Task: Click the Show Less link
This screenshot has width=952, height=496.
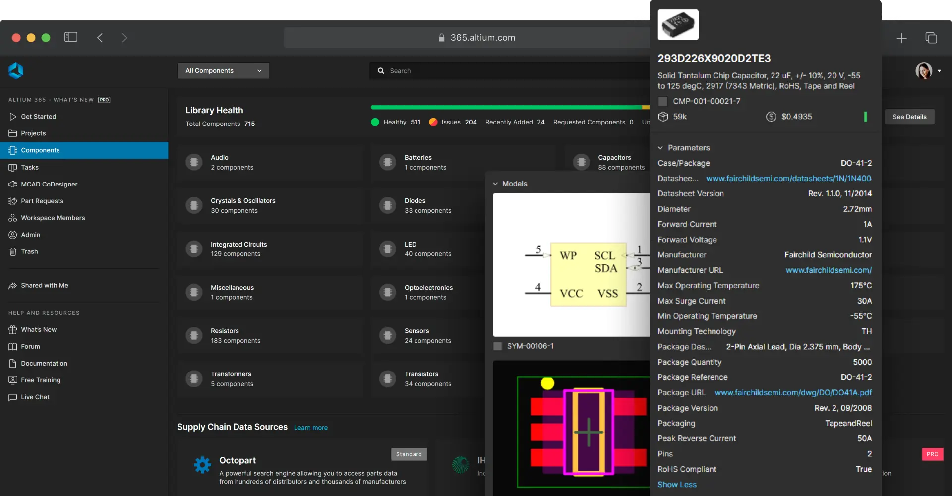Action: 677,485
